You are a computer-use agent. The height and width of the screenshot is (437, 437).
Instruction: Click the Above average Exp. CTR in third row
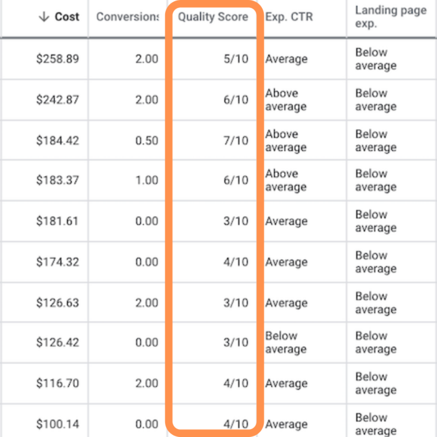point(286,140)
